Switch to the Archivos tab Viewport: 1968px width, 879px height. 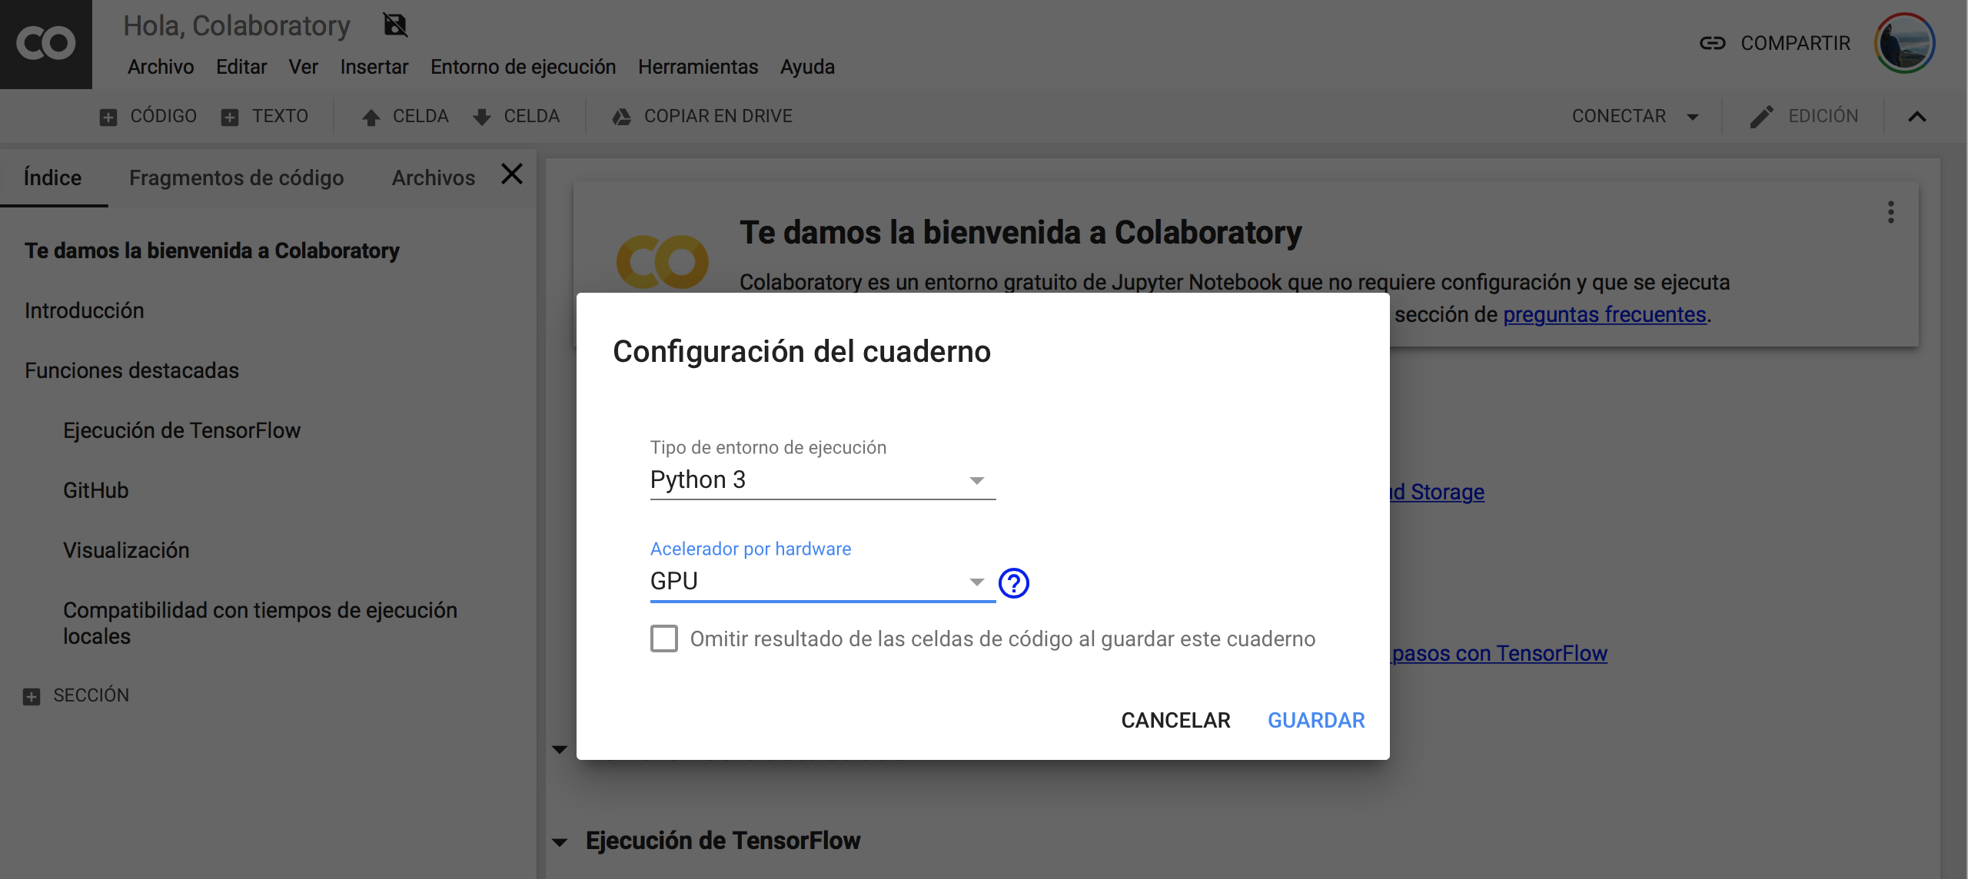click(x=434, y=177)
